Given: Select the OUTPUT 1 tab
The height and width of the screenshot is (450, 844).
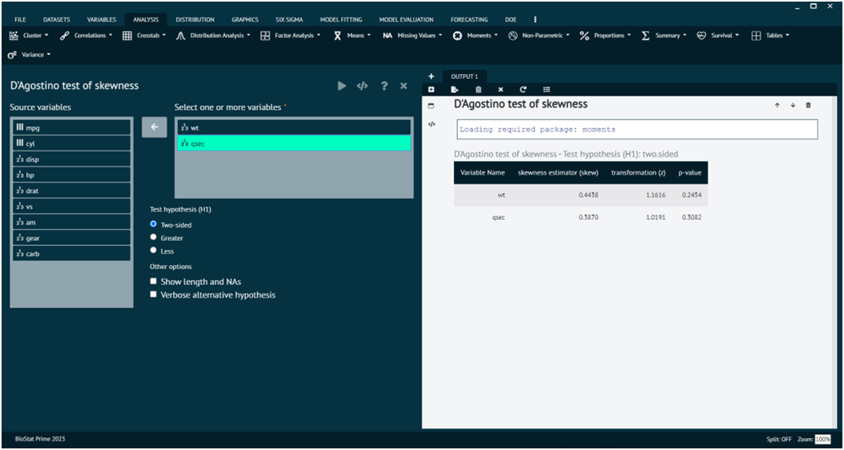Looking at the screenshot, I should pyautogui.click(x=464, y=77).
